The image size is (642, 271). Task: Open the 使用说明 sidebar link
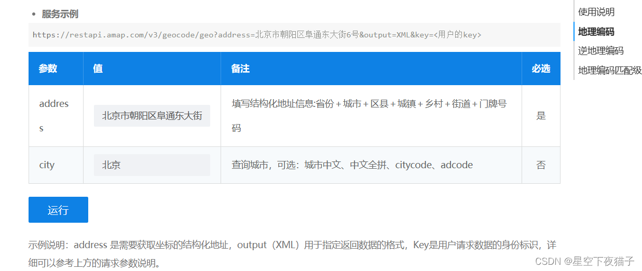[596, 12]
